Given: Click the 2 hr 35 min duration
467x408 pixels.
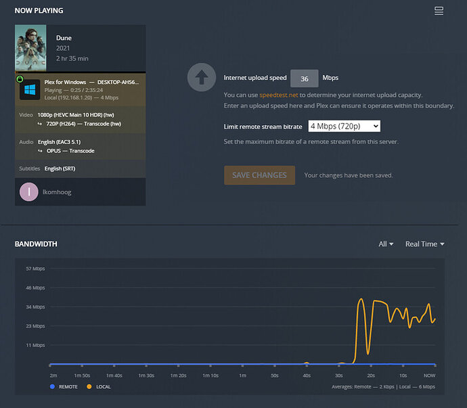Looking at the screenshot, I should [x=72, y=58].
